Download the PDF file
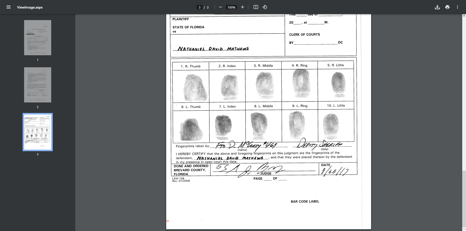This screenshot has height=231, width=466. tap(437, 7)
